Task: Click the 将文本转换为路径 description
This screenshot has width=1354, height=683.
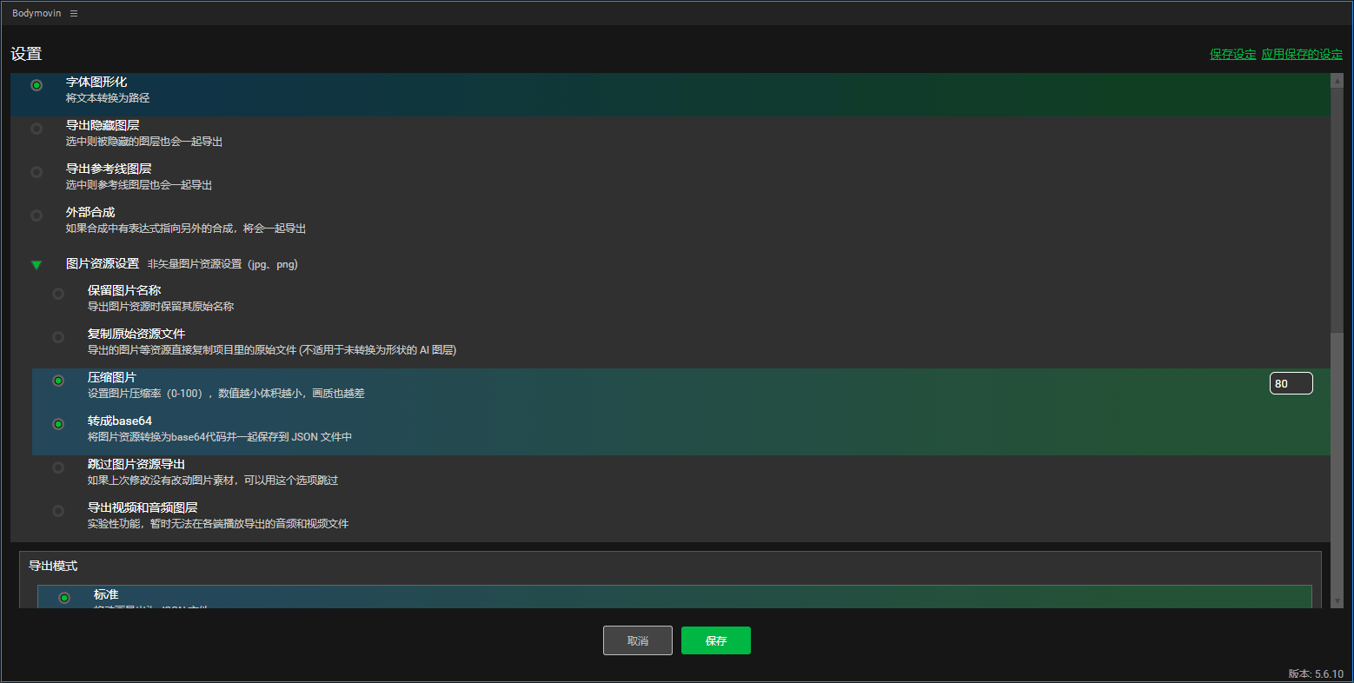Action: tap(108, 98)
